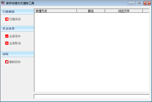Minimize the 废弃快捷方式清除工具 window
Viewport: 152px width, 102px height.
(x=131, y=3)
